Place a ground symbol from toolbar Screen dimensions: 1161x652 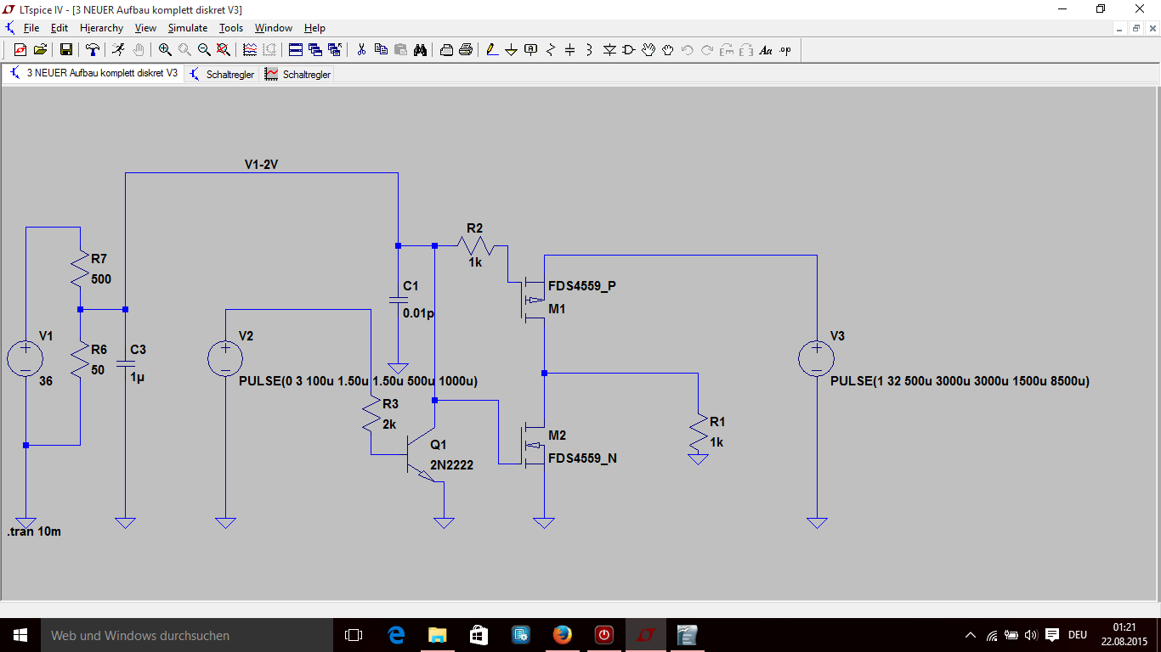coord(511,50)
